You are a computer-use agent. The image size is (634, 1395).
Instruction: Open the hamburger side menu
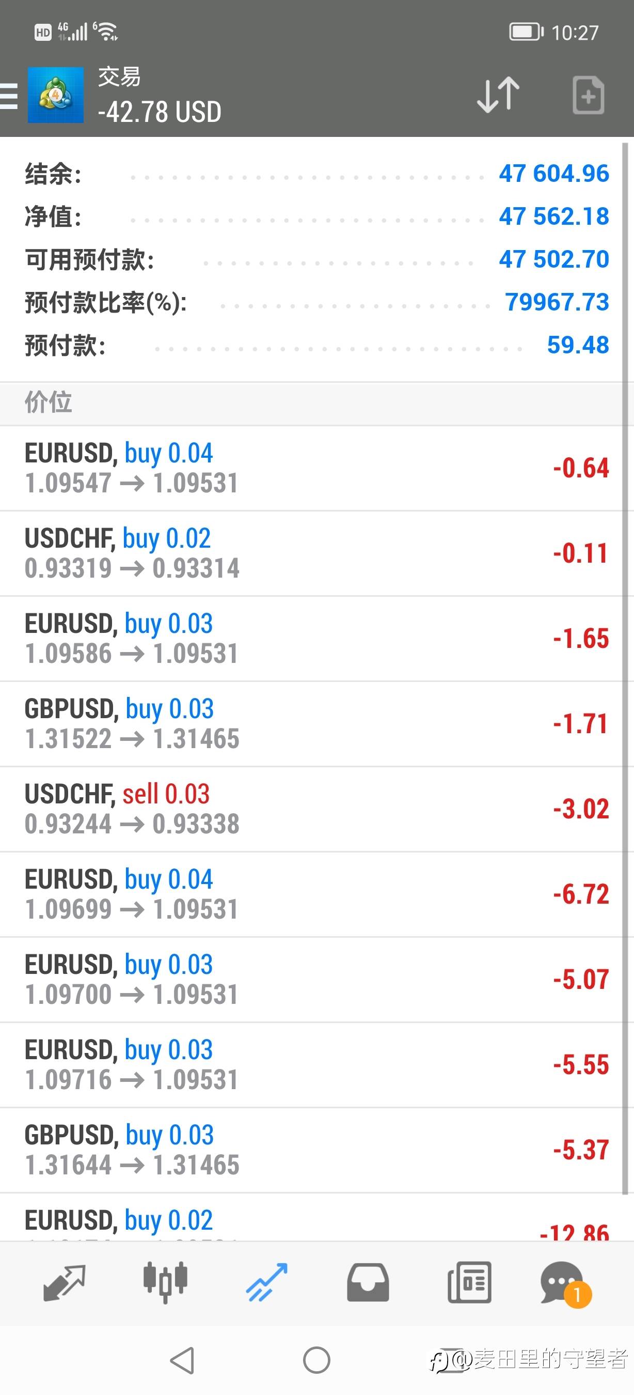point(9,96)
